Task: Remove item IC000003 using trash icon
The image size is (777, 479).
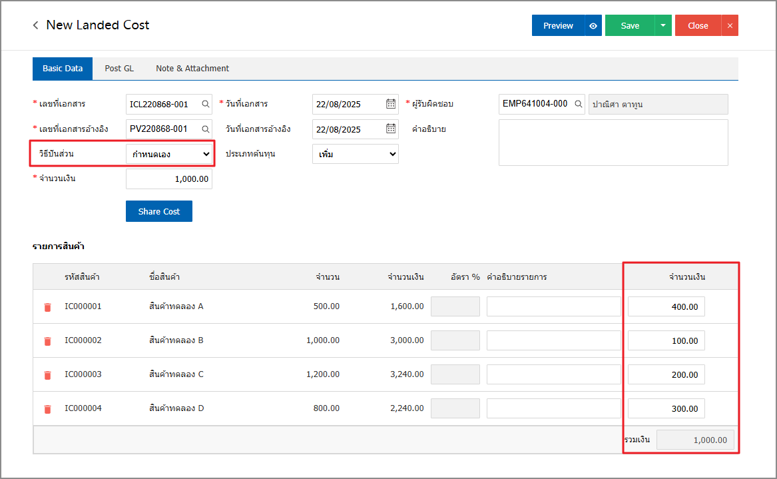Action: (x=47, y=375)
